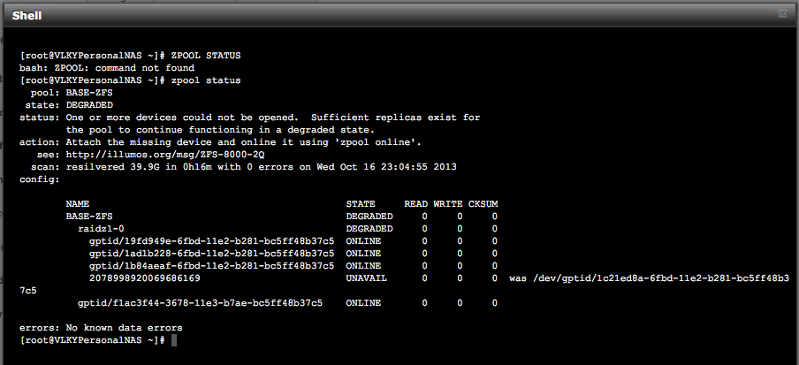
Task: Click device gptid/f1ac3f44-3678-11e3-b7ae-bc5ff48b37c5
Action: (200, 303)
